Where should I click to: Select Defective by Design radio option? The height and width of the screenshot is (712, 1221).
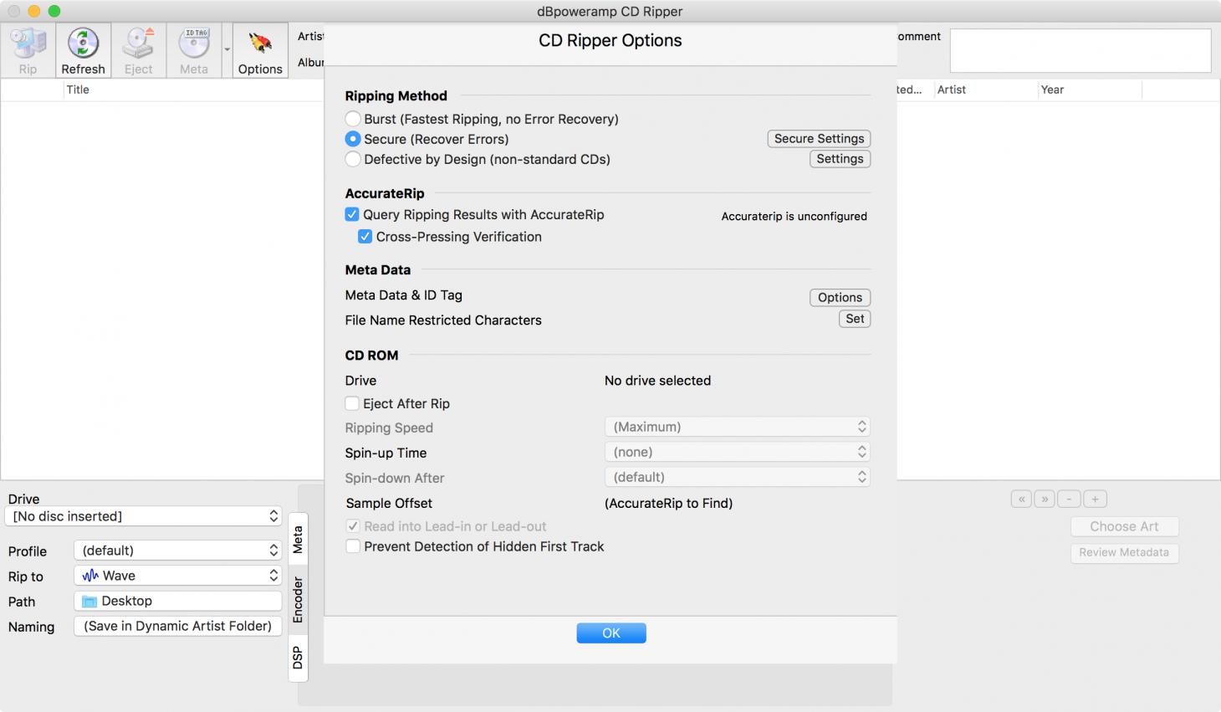(354, 159)
